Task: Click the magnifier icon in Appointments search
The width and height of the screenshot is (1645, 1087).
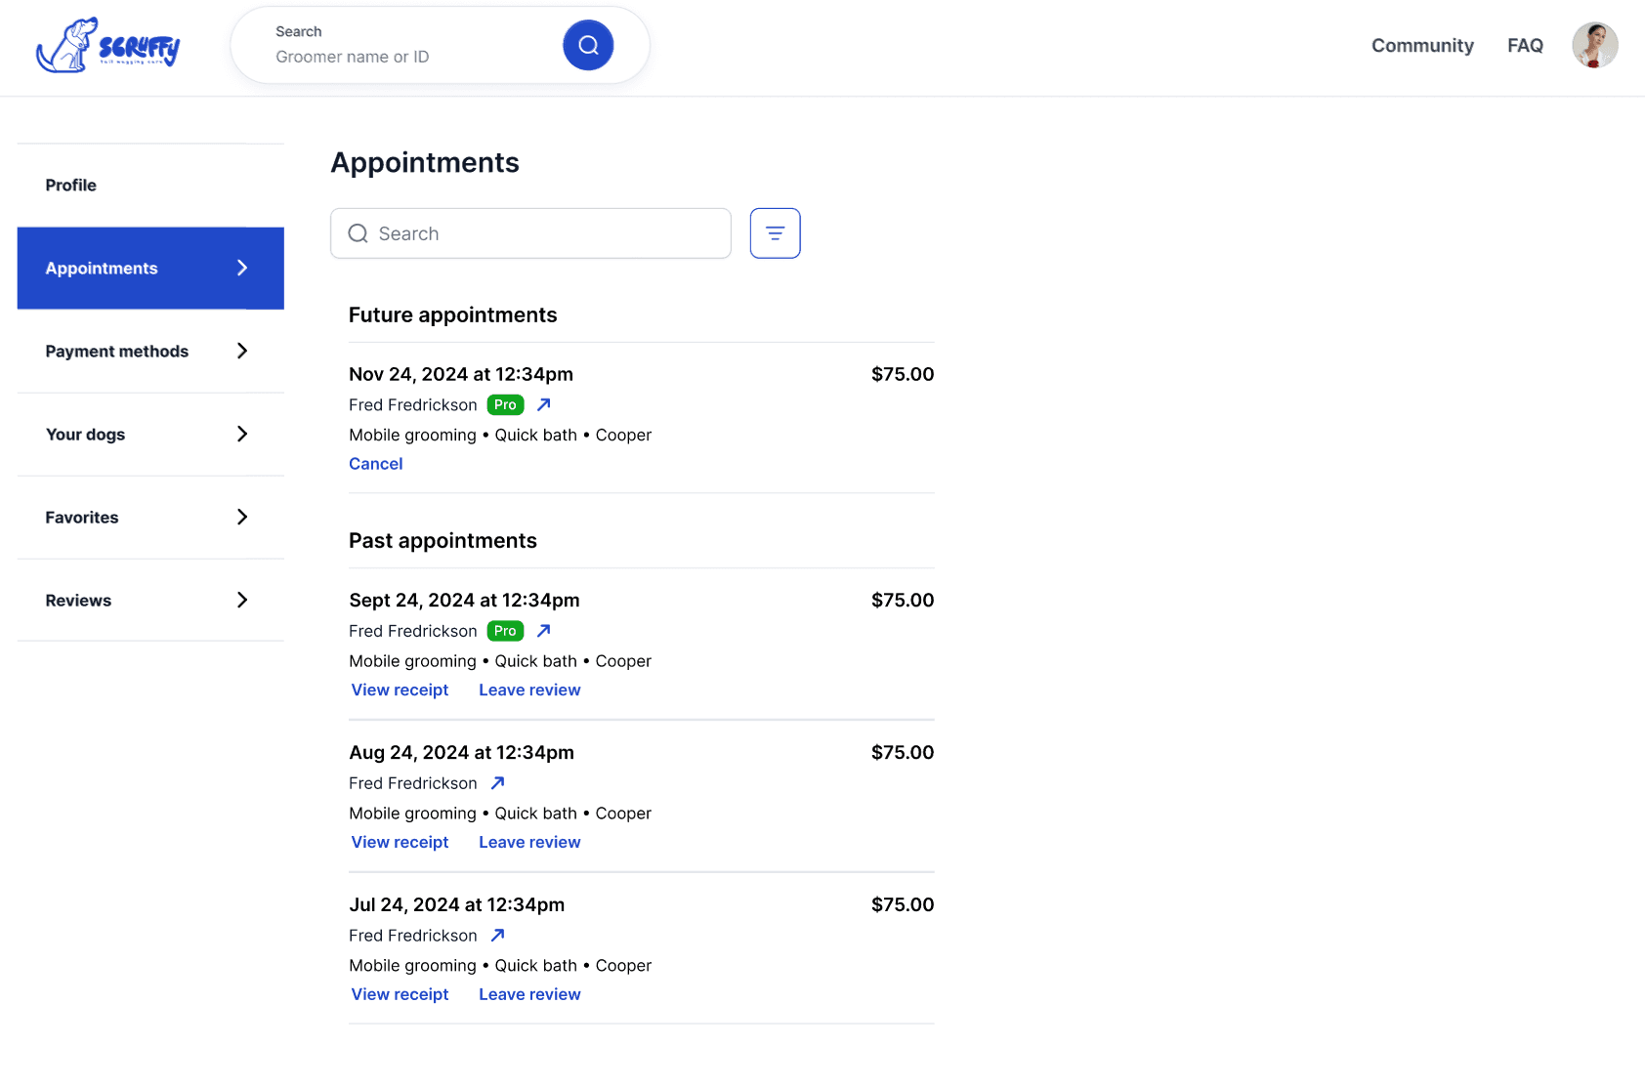Action: [359, 233]
